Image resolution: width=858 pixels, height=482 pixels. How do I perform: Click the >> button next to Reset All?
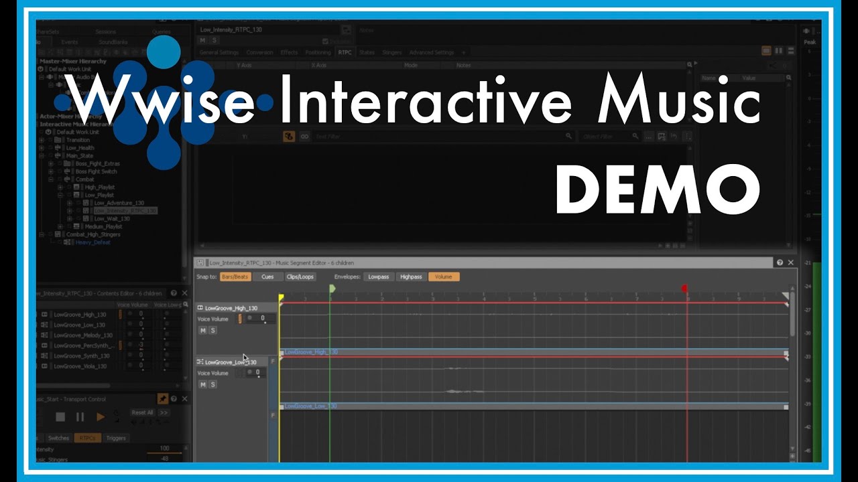[x=163, y=412]
